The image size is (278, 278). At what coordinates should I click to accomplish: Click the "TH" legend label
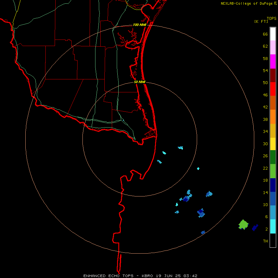pyautogui.click(x=265, y=241)
